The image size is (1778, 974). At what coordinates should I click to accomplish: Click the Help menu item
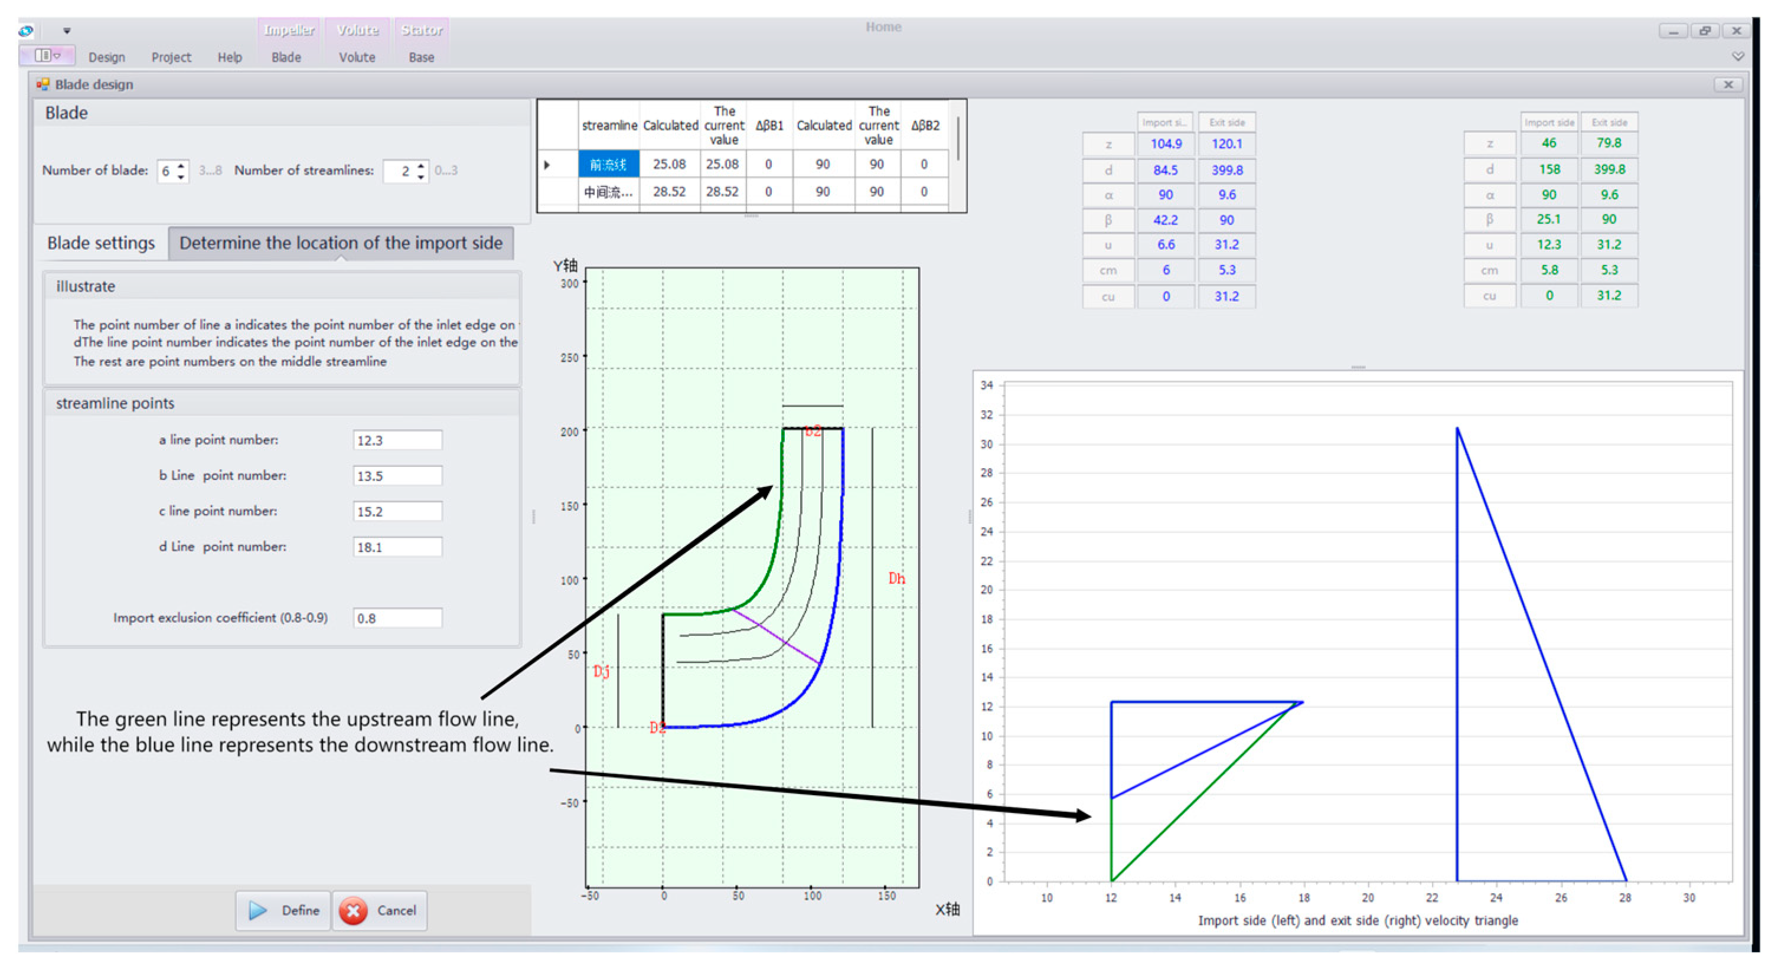pos(229,57)
